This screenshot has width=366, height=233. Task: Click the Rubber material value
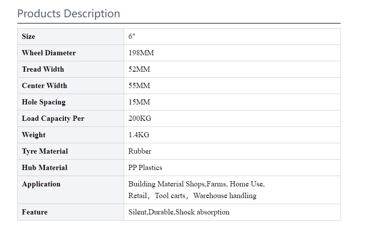(x=140, y=151)
